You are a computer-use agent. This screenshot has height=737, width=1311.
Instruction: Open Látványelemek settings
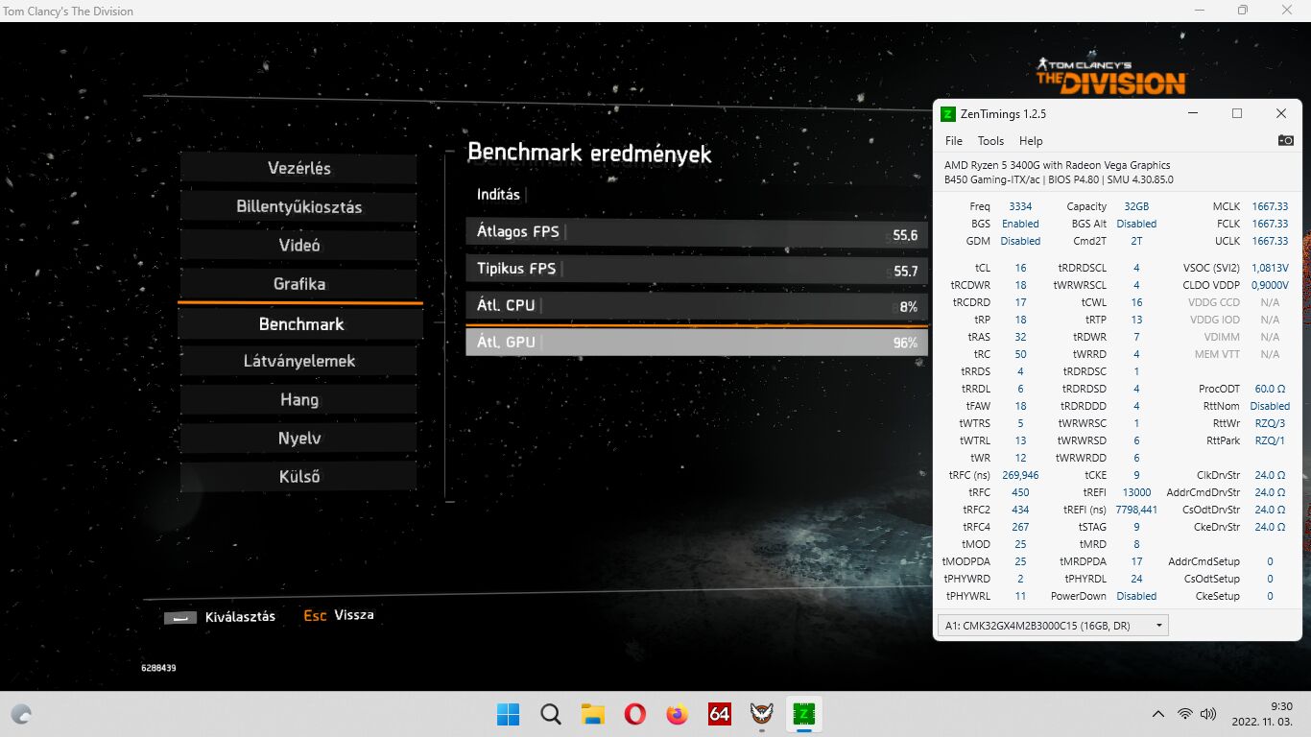(x=299, y=361)
